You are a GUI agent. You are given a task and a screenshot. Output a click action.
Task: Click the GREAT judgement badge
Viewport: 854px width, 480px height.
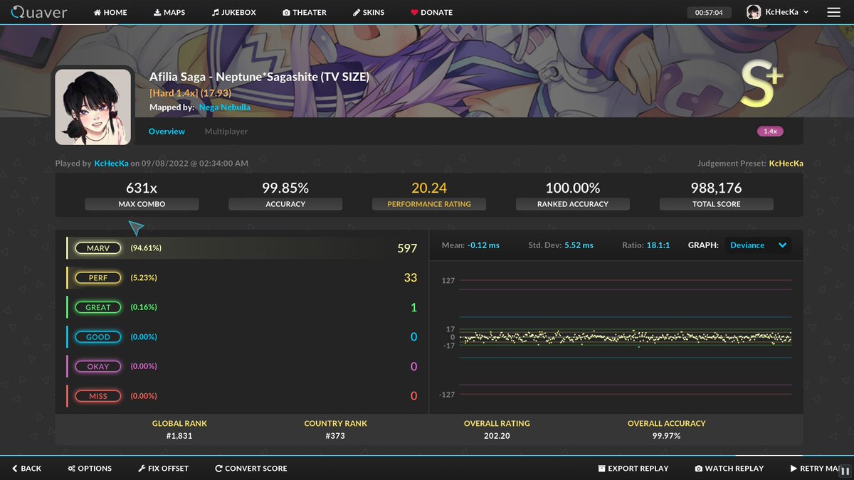pos(98,307)
